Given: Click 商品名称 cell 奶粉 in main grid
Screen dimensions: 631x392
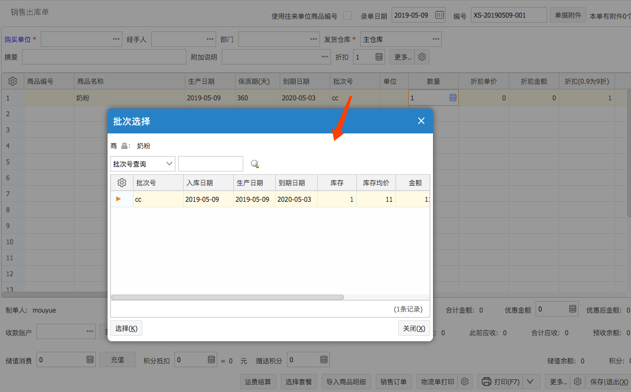Looking at the screenshot, I should click(130, 98).
